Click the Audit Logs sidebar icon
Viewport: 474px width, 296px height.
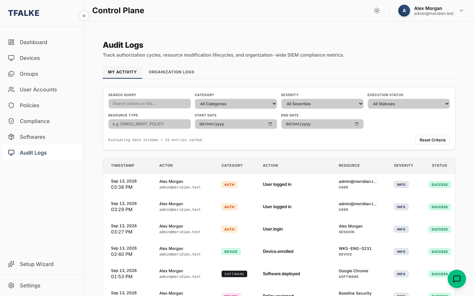click(11, 153)
